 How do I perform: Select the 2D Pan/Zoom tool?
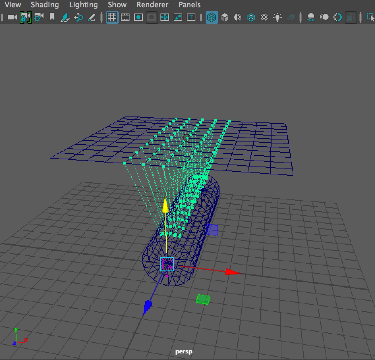(x=78, y=17)
